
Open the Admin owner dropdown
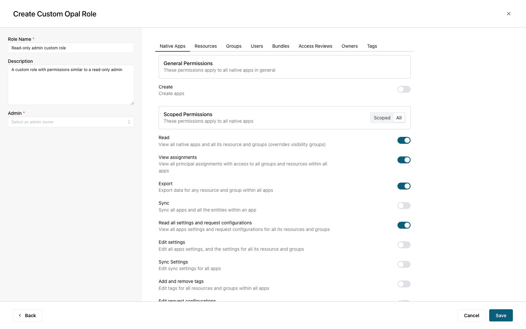pyautogui.click(x=71, y=122)
